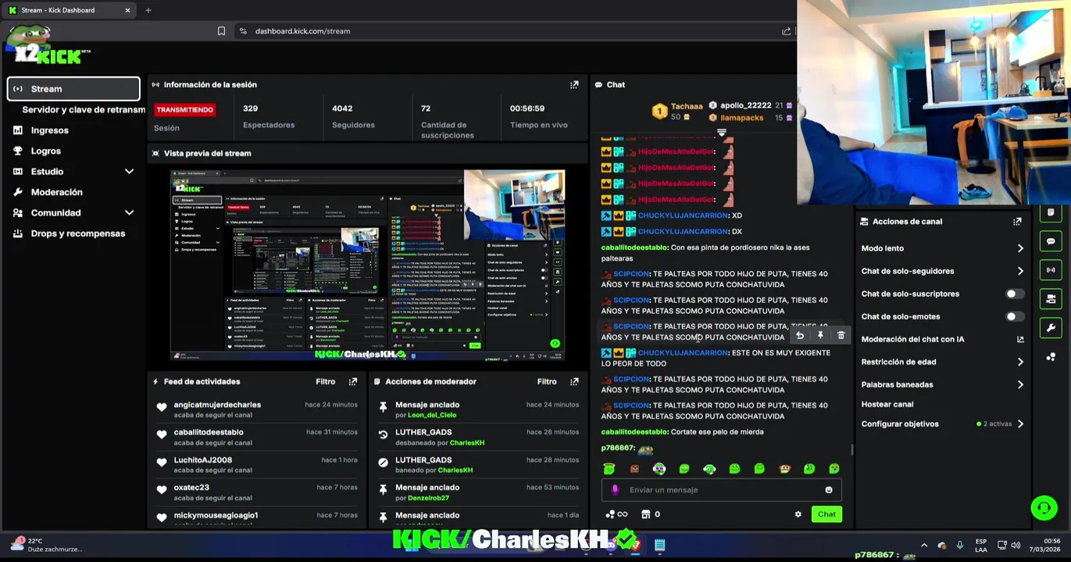Open Configurar objetivos chevron
Viewport: 1071px width, 562px height.
coord(1020,424)
